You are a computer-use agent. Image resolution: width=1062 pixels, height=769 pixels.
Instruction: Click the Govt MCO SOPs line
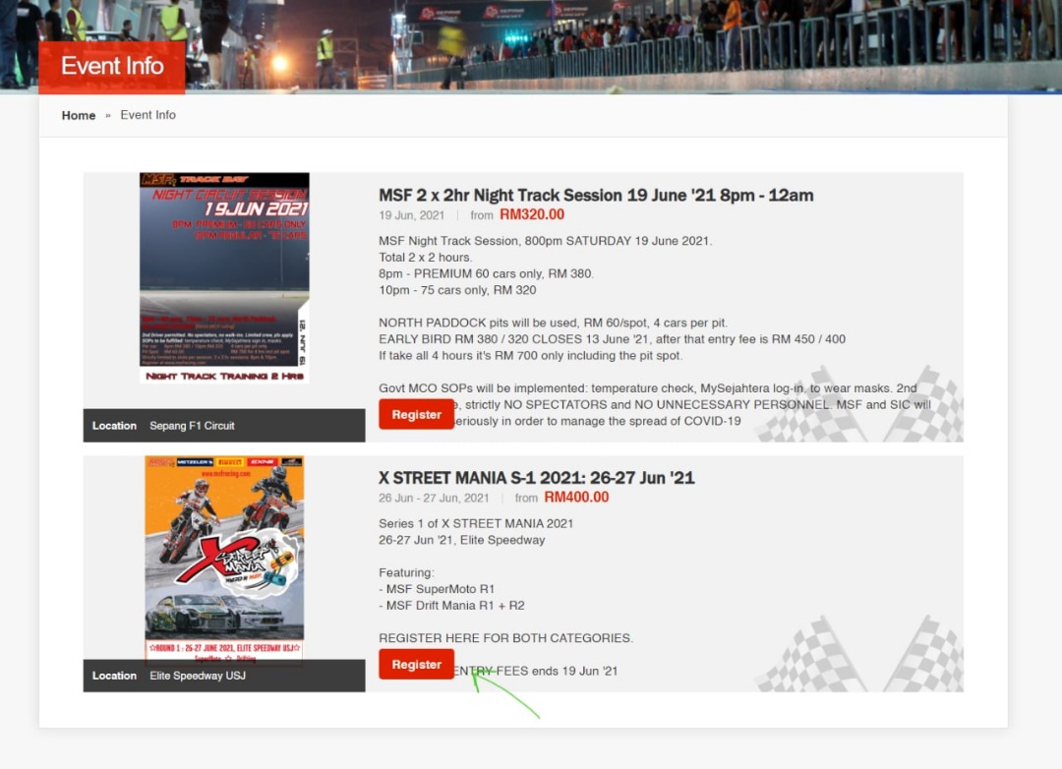[x=647, y=388]
